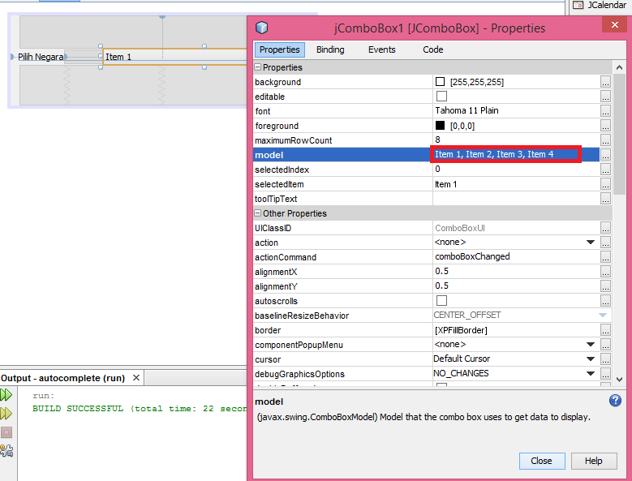Click the empty toolTipText value field
The image size is (632, 481).
(516, 199)
